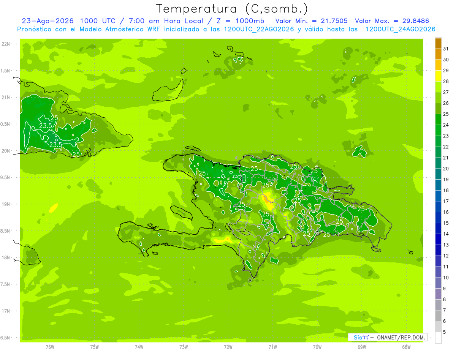Select the '1000 UTC' time text
Viewport: 456px width, 352px height.
tap(99, 21)
